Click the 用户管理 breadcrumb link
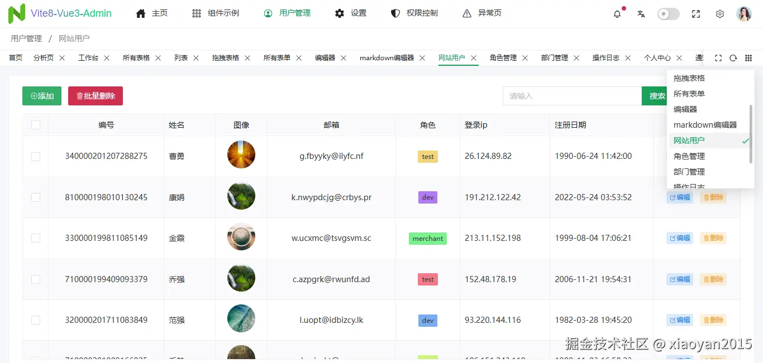The image size is (763, 363). 26,38
